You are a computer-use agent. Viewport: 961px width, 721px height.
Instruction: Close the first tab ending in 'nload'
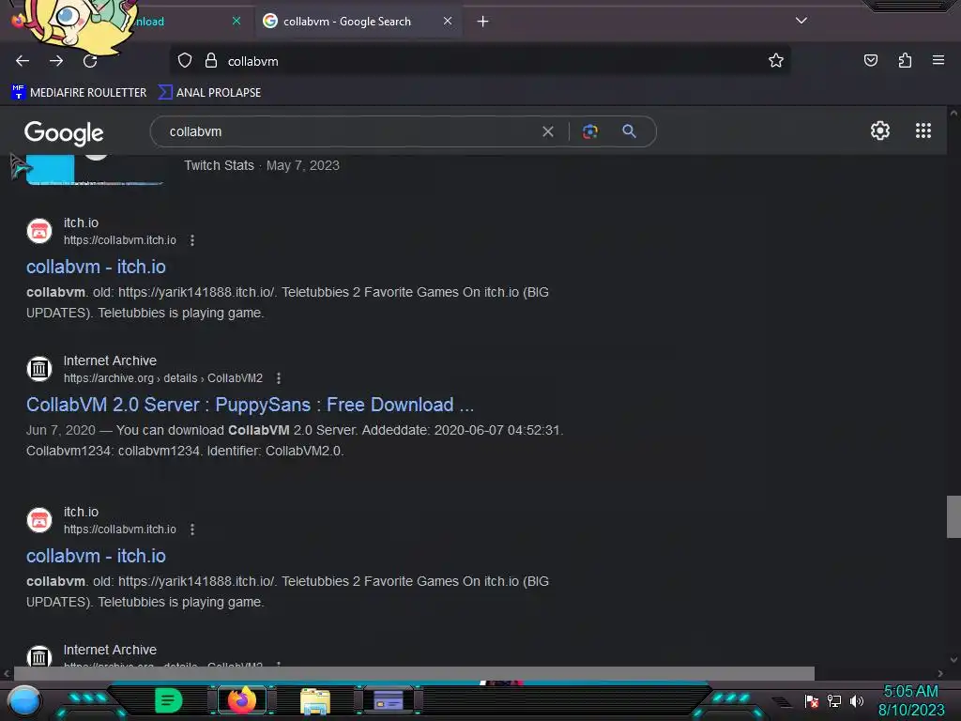pos(236,21)
